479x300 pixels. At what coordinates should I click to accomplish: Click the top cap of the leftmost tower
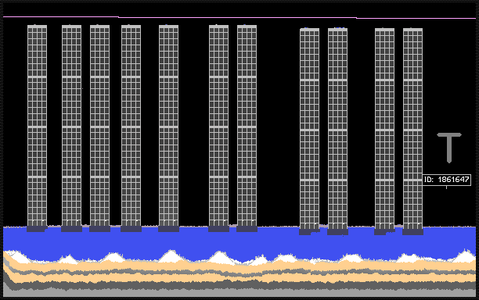[x=38, y=27]
